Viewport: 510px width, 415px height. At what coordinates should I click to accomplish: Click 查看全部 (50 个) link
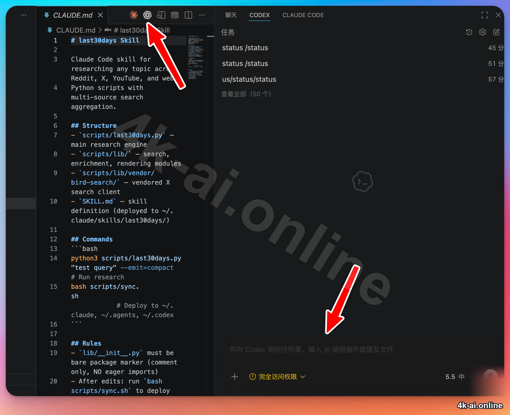tap(246, 94)
